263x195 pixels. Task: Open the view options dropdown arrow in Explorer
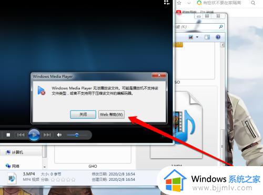tap(197, 37)
